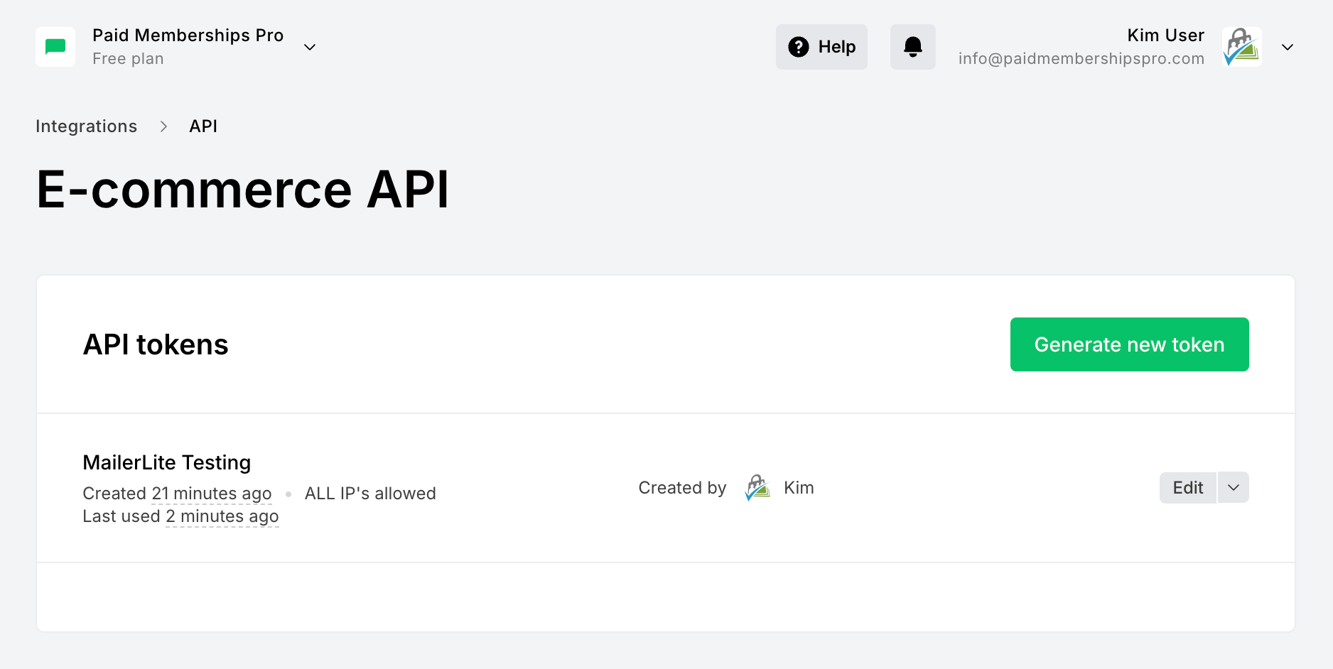Click the 2 minutes ago last used timestamp

(x=222, y=516)
